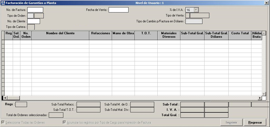
Task: Click the application icon in title bar
Action: click(3, 3)
